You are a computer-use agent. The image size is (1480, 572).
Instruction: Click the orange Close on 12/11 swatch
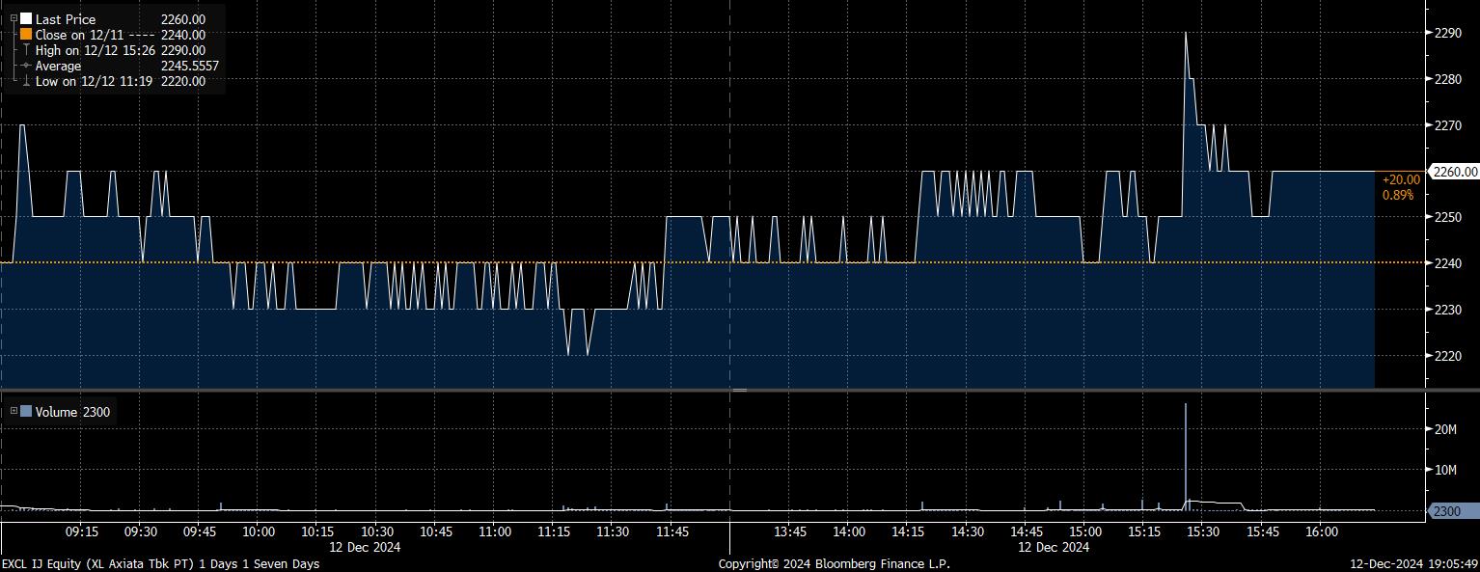(26, 35)
